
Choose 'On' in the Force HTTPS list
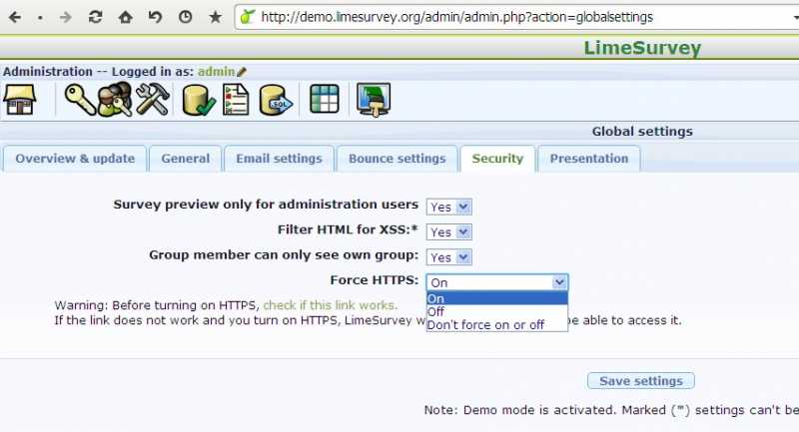tap(496, 298)
